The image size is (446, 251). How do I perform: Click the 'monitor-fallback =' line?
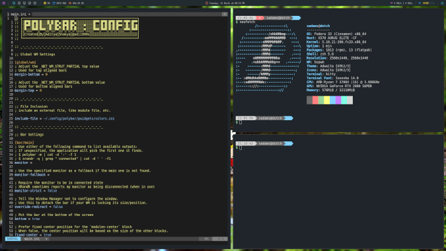pos(32,175)
